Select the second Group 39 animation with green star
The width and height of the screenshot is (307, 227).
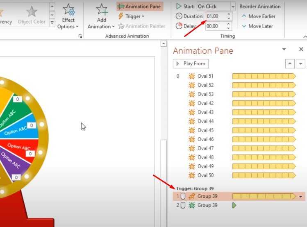pos(239,205)
